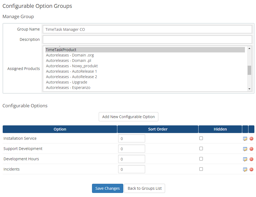Toggle Hidden checkbox for Support Development
Viewport: 256px width, 197px height.
click(x=201, y=149)
